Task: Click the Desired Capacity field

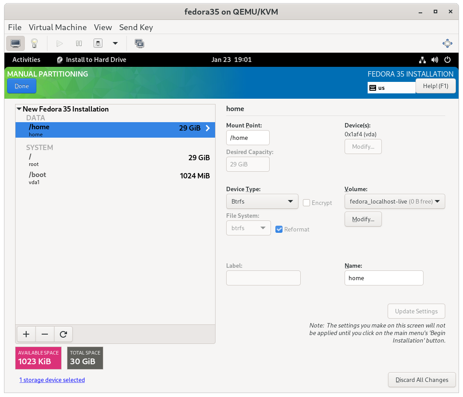Action: 248,164
